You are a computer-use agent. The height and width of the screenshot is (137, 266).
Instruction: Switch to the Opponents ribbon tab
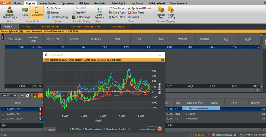[x=68, y=3]
